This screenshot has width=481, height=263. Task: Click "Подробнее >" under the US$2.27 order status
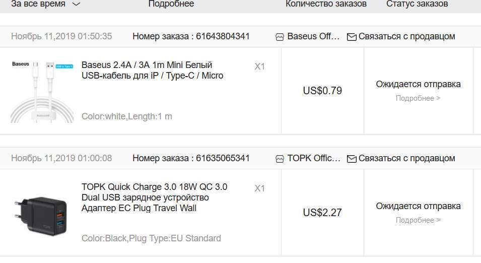418,220
